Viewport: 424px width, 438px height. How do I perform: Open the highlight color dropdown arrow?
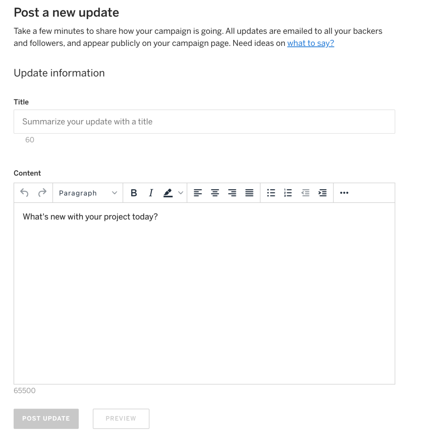pos(181,193)
